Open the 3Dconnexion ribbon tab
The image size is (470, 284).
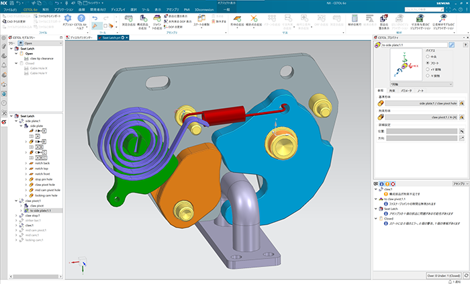[x=204, y=9]
